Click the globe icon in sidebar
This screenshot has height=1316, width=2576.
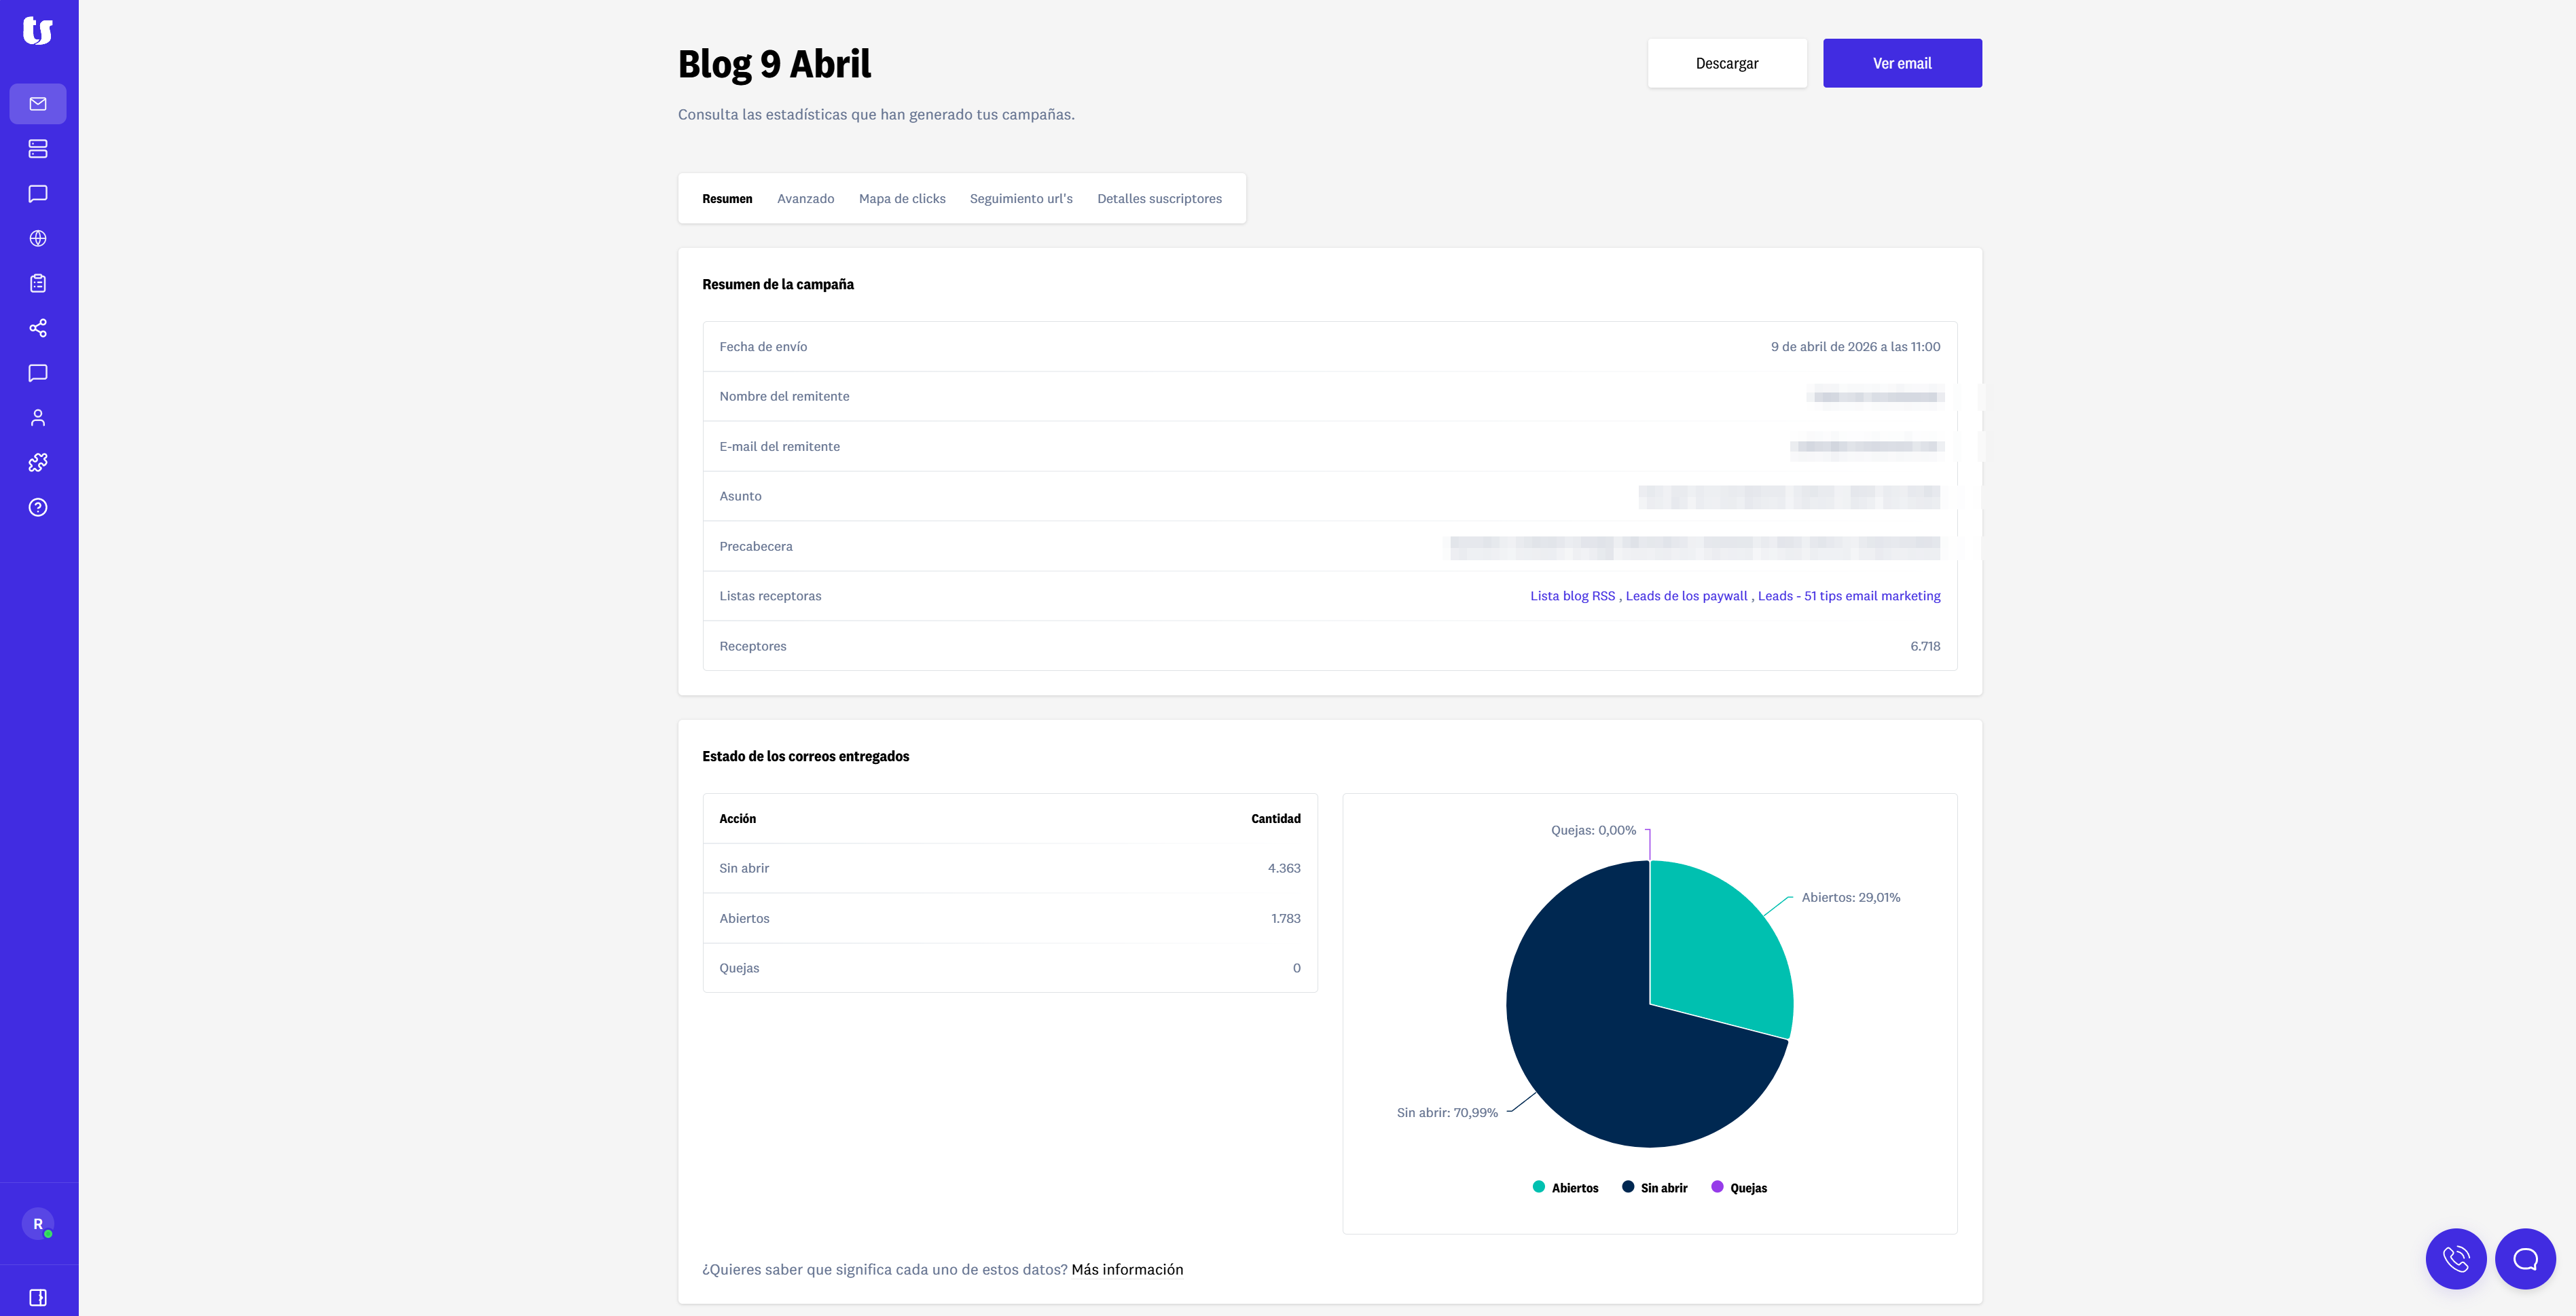[38, 238]
